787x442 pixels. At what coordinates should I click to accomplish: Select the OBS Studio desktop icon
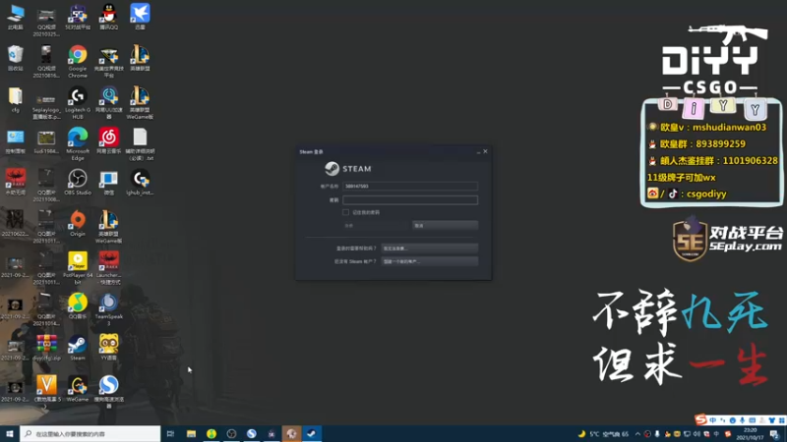(x=78, y=182)
